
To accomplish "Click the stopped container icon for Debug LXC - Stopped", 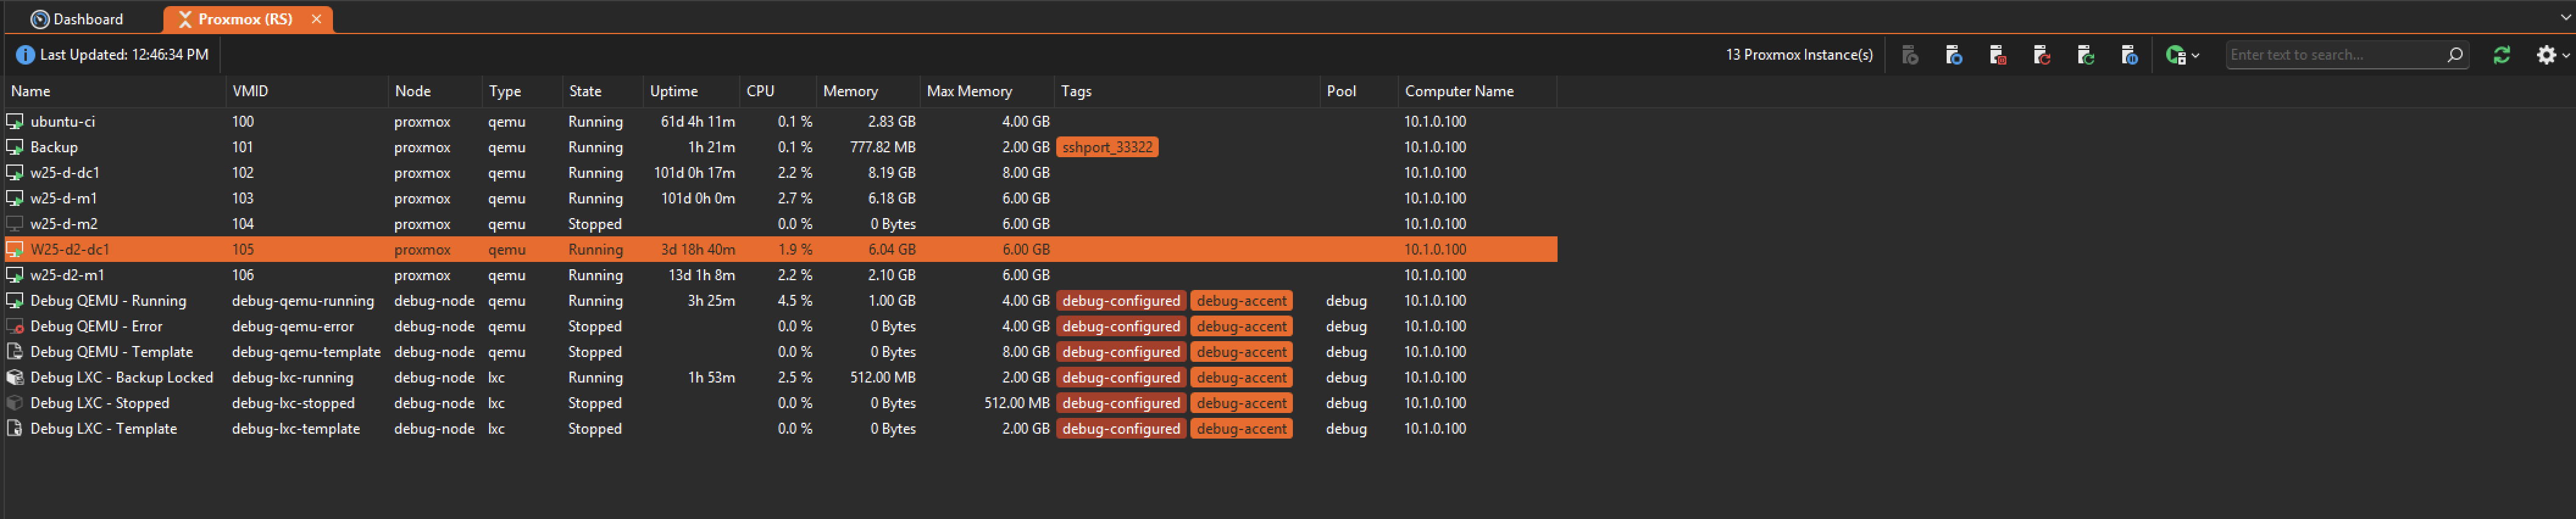I will 15,403.
